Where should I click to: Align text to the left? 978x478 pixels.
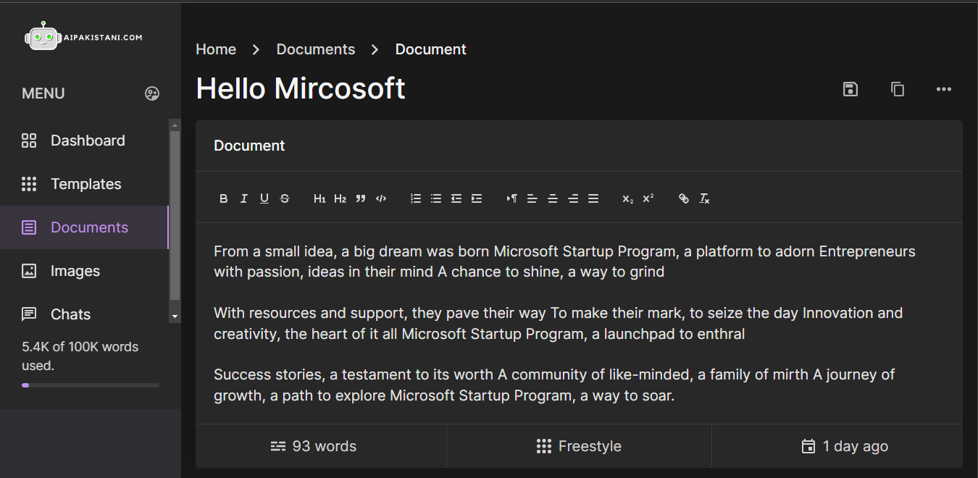[532, 198]
